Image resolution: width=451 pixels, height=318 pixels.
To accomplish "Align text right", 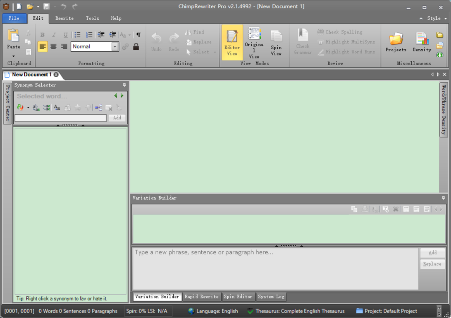I will (x=64, y=46).
